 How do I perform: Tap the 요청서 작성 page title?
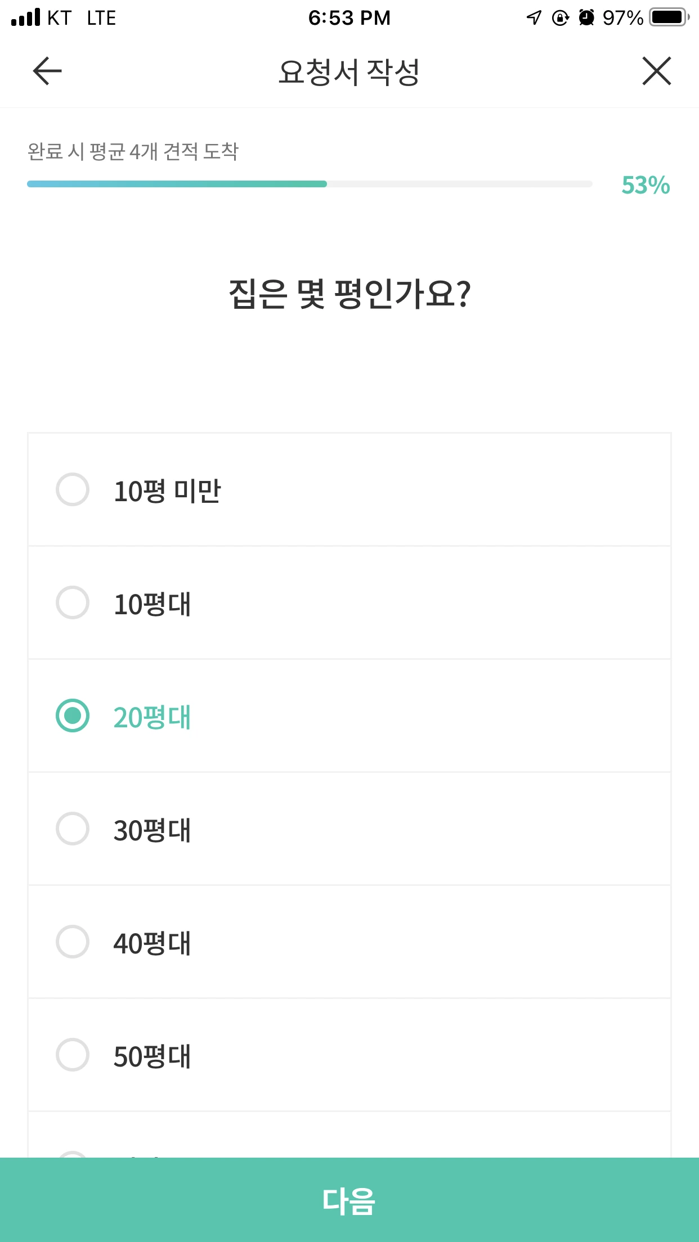[x=349, y=72]
